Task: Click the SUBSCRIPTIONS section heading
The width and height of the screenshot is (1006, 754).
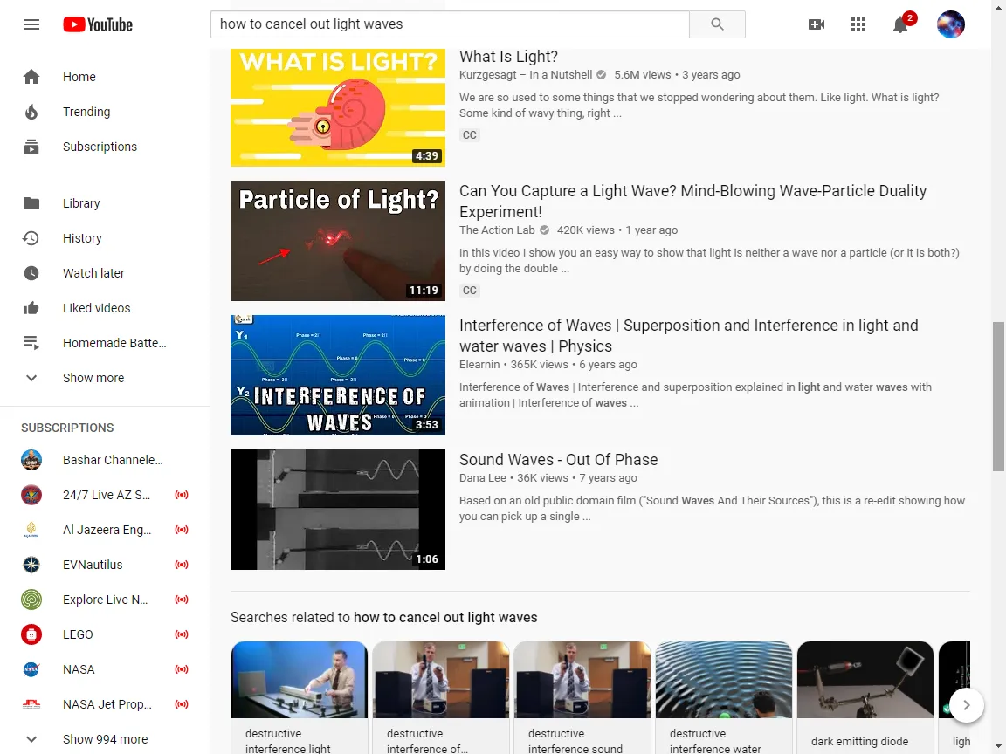Action: [x=67, y=428]
